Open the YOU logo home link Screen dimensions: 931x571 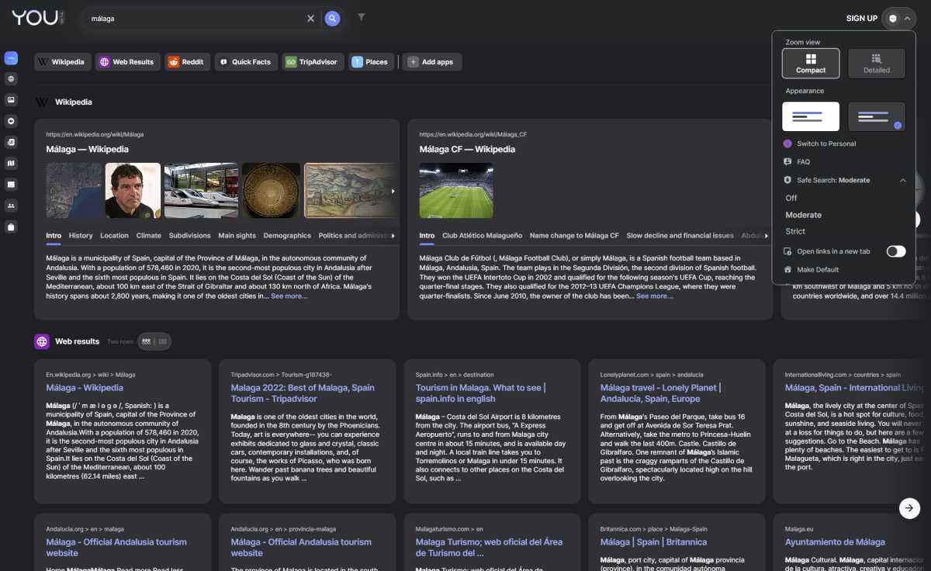[x=36, y=17]
